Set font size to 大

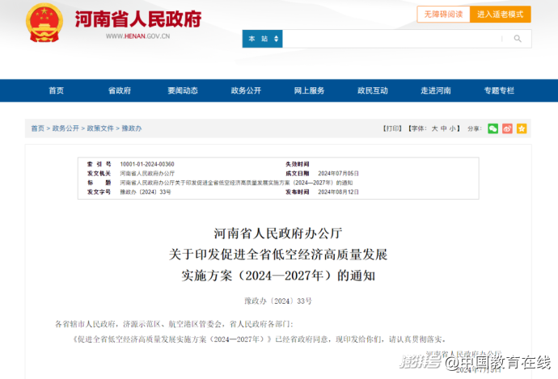click(x=434, y=128)
